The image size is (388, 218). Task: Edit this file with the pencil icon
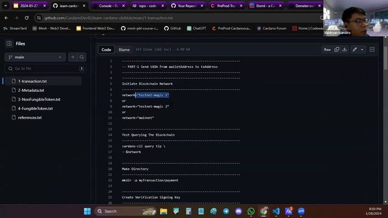[x=355, y=50]
